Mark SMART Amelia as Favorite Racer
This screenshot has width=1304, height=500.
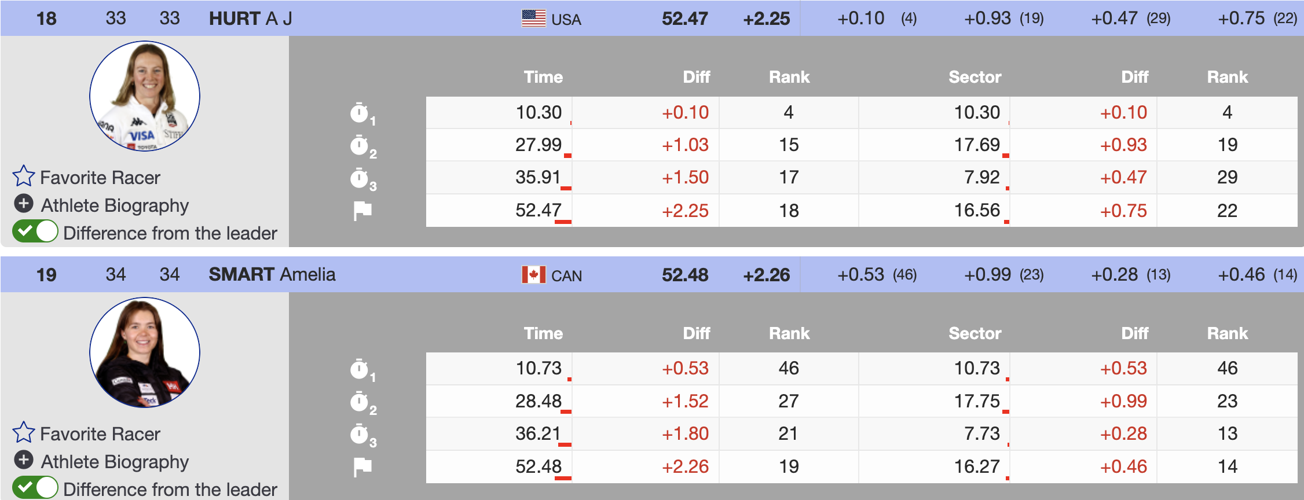tap(100, 434)
